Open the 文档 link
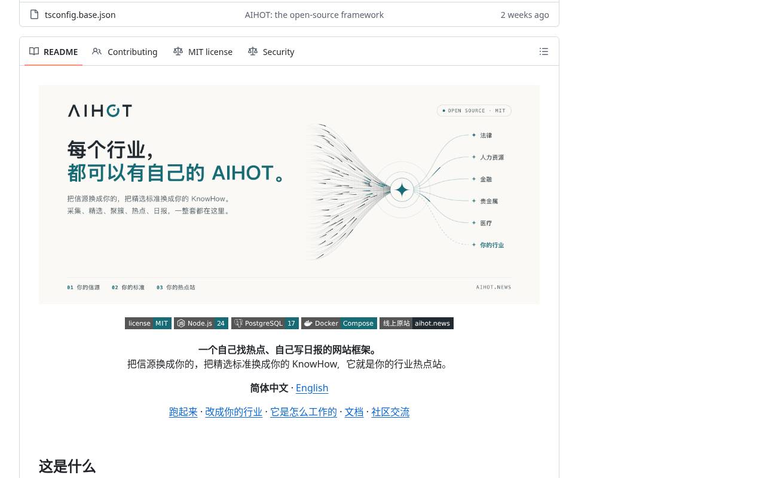The image size is (765, 478). click(x=354, y=412)
